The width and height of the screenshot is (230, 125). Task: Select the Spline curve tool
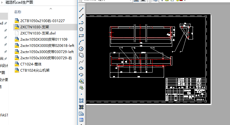81,62
